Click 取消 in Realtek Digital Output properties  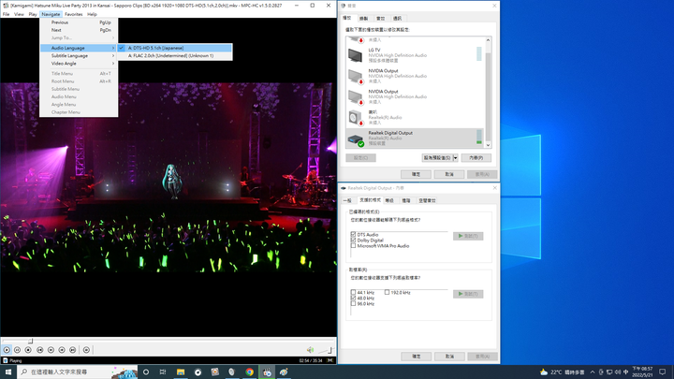coord(449,357)
